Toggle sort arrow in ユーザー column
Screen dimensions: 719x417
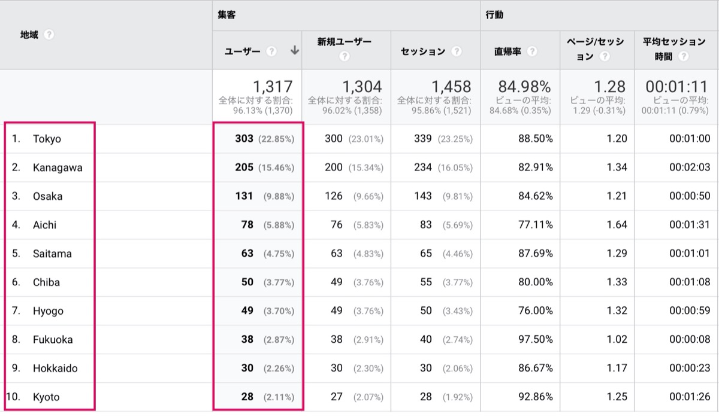[x=294, y=51]
